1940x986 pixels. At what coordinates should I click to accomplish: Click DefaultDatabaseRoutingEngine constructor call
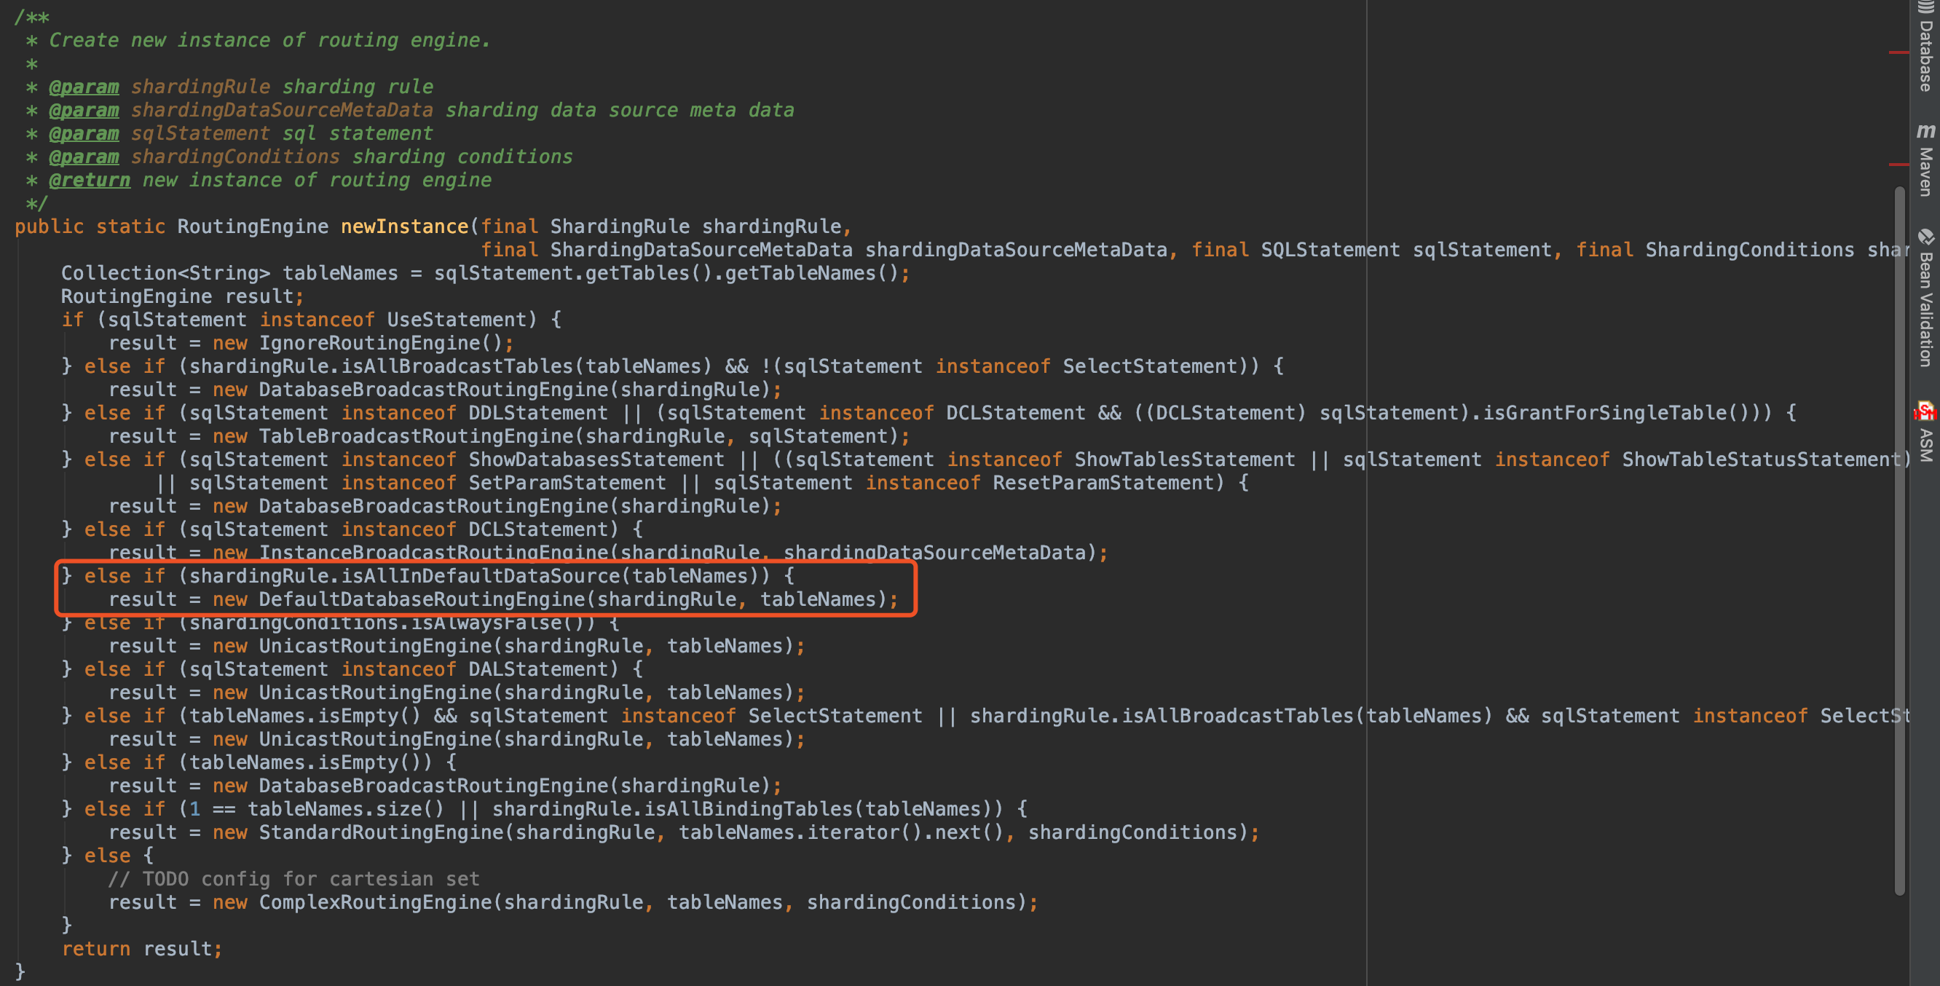tap(422, 599)
